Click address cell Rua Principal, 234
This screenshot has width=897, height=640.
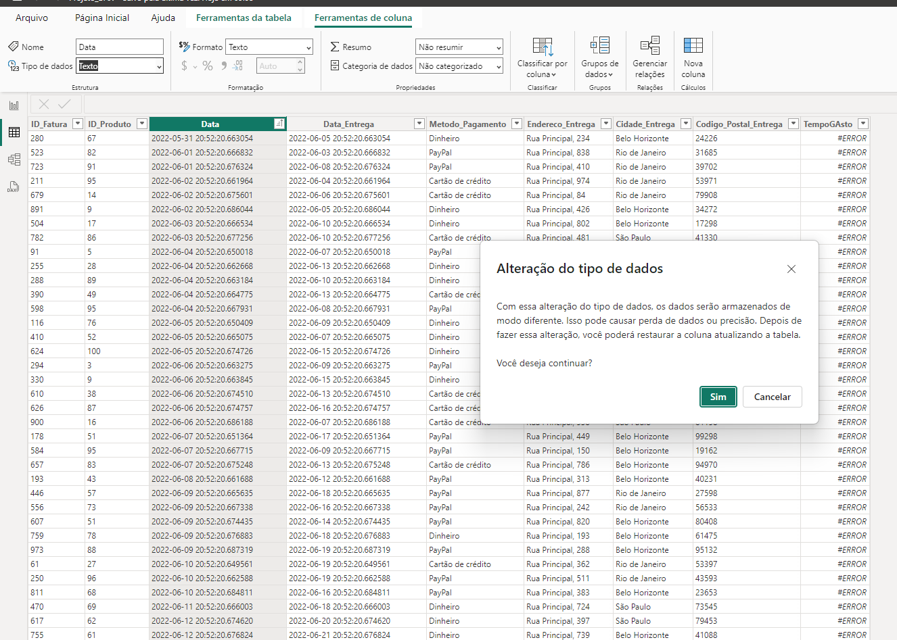click(569, 138)
